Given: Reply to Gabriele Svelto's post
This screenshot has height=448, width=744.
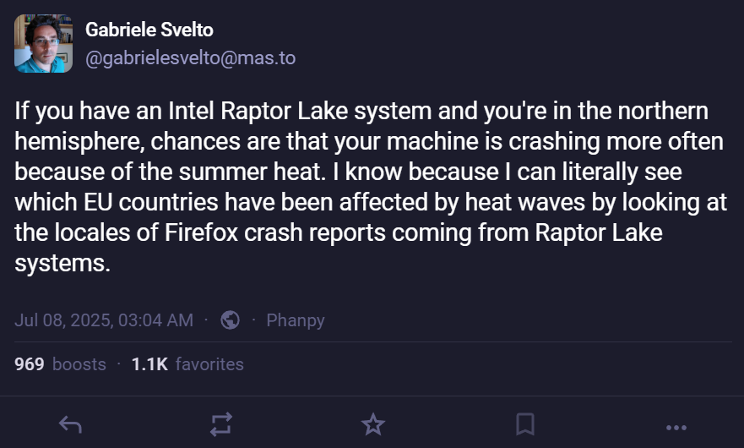Looking at the screenshot, I should [x=70, y=425].
